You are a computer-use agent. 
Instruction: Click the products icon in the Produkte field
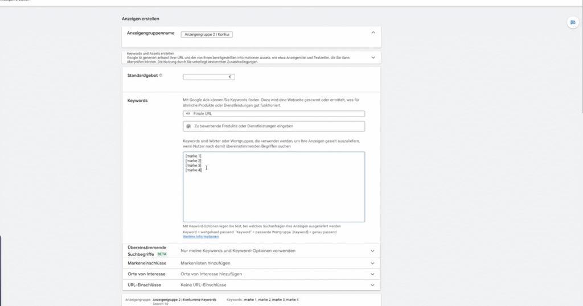[x=188, y=126]
